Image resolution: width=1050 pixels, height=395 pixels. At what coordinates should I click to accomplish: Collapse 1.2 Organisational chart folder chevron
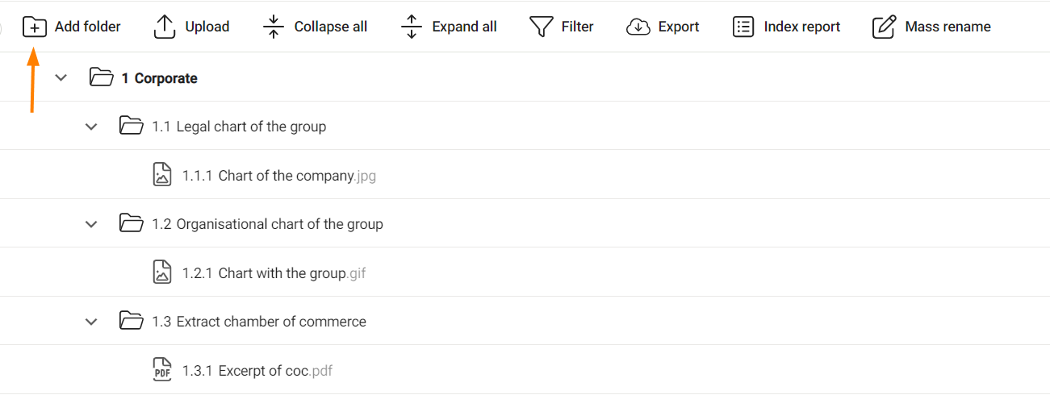(x=91, y=224)
